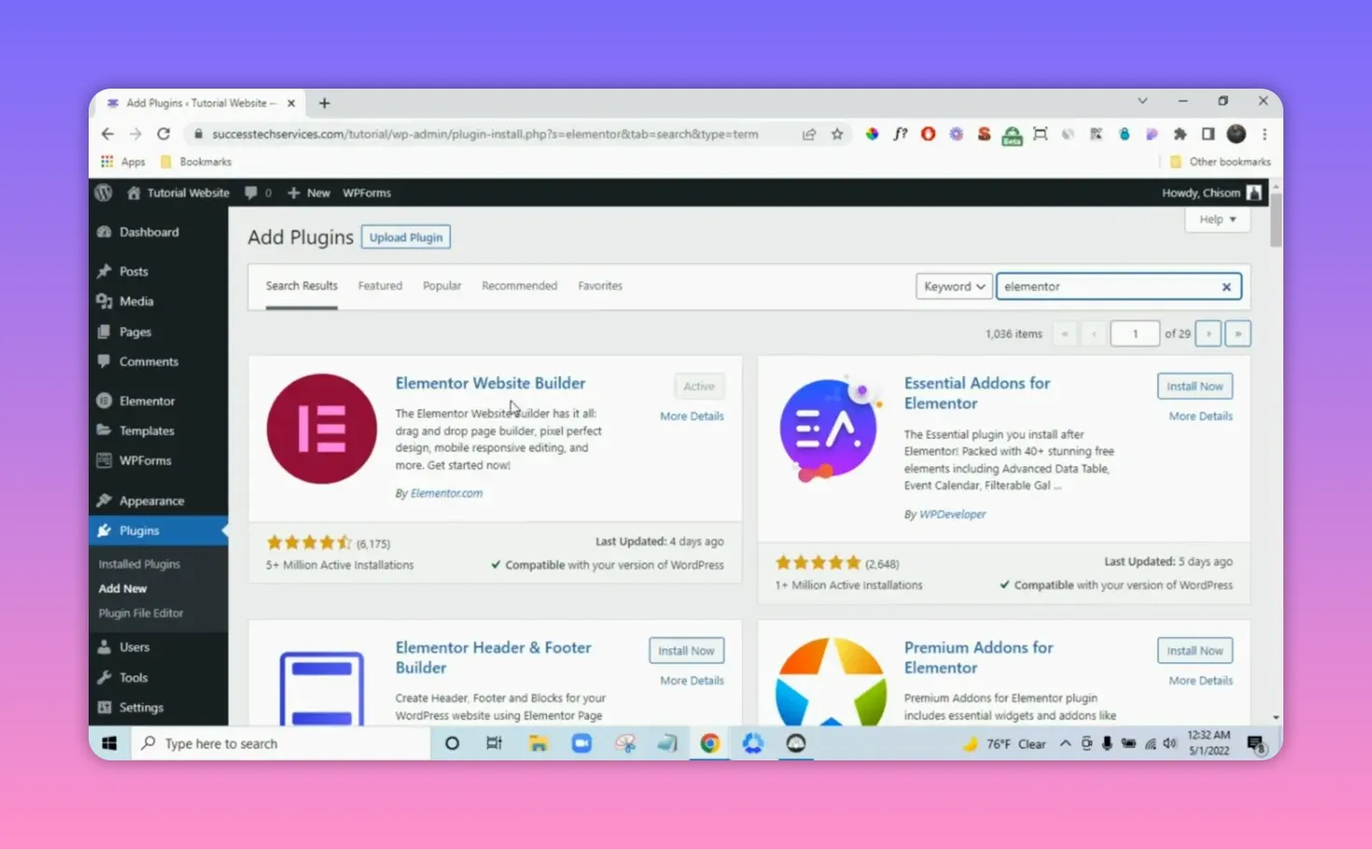Switch to the Popular plugins tab
This screenshot has height=849, width=1372.
point(441,285)
